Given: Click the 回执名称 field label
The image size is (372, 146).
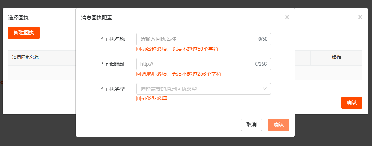Looking at the screenshot, I should coord(113,39).
